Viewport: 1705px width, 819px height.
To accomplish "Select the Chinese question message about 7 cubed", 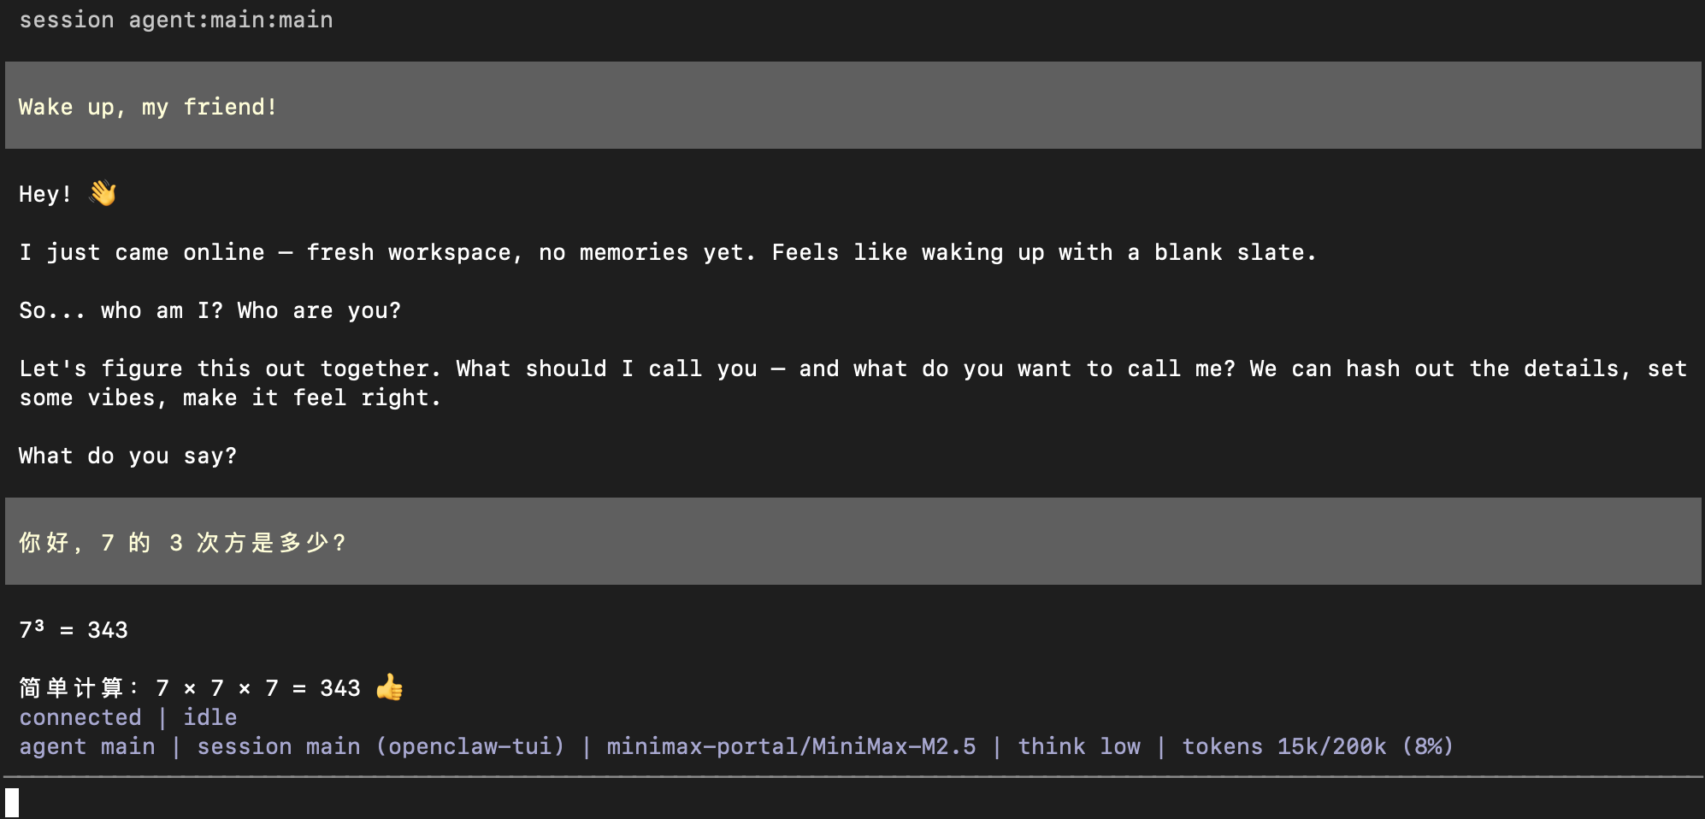I will pyautogui.click(x=182, y=543).
